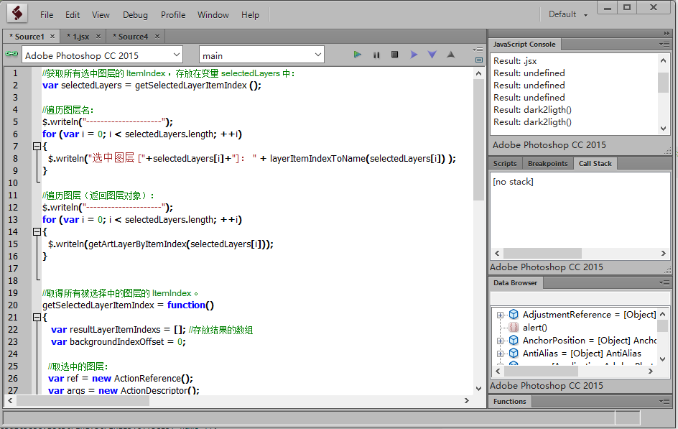This screenshot has height=429, width=678.
Task: Click the "Result: .jsx" console line
Action: tap(515, 61)
